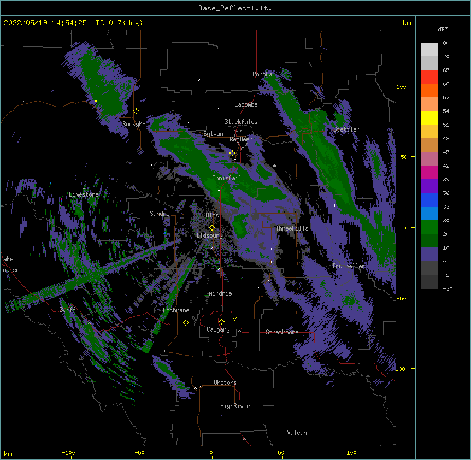Click the Calgary city label

(x=218, y=329)
